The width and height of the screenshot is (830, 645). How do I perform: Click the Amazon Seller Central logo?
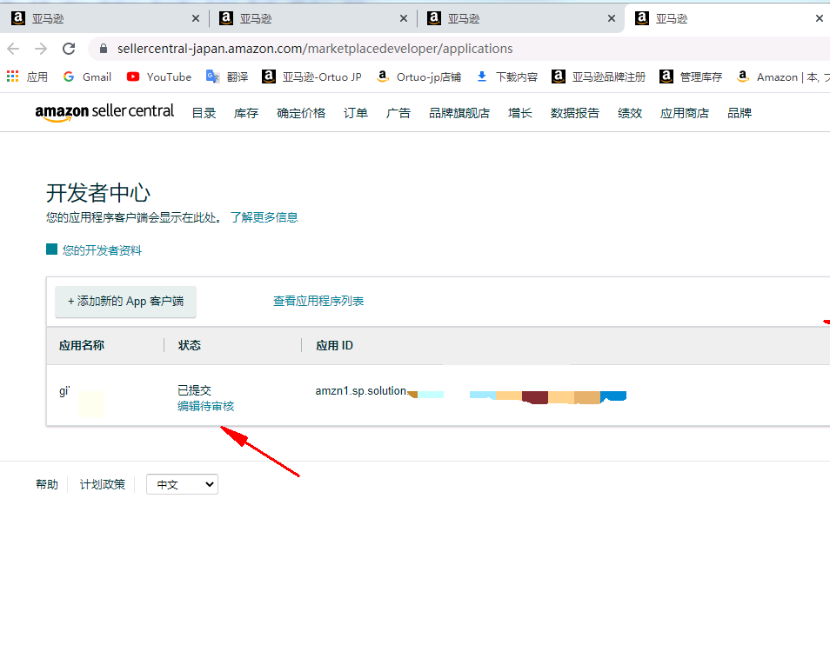click(104, 111)
